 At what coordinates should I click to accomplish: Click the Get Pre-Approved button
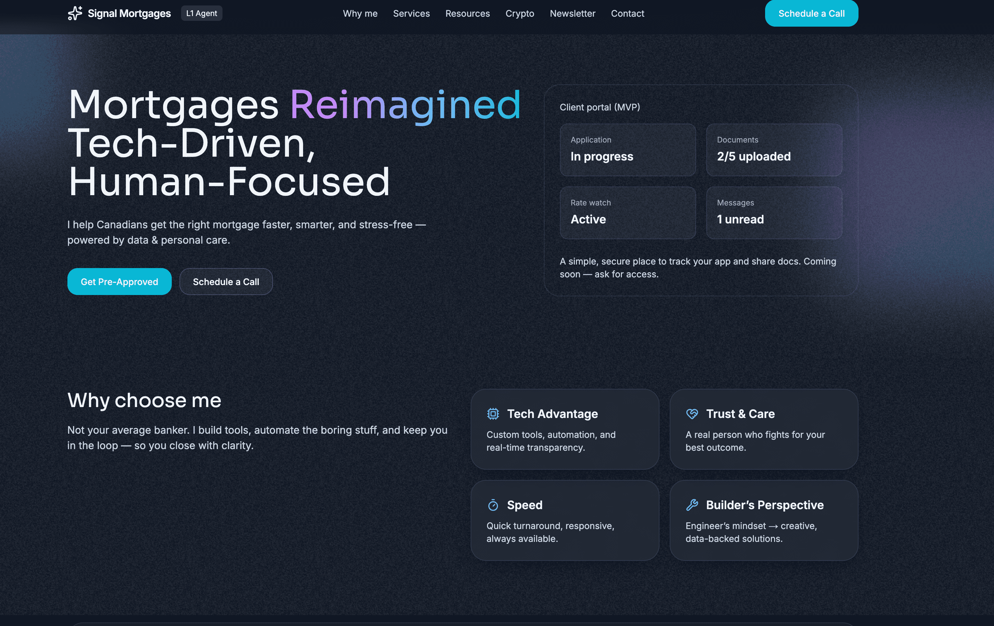point(119,282)
